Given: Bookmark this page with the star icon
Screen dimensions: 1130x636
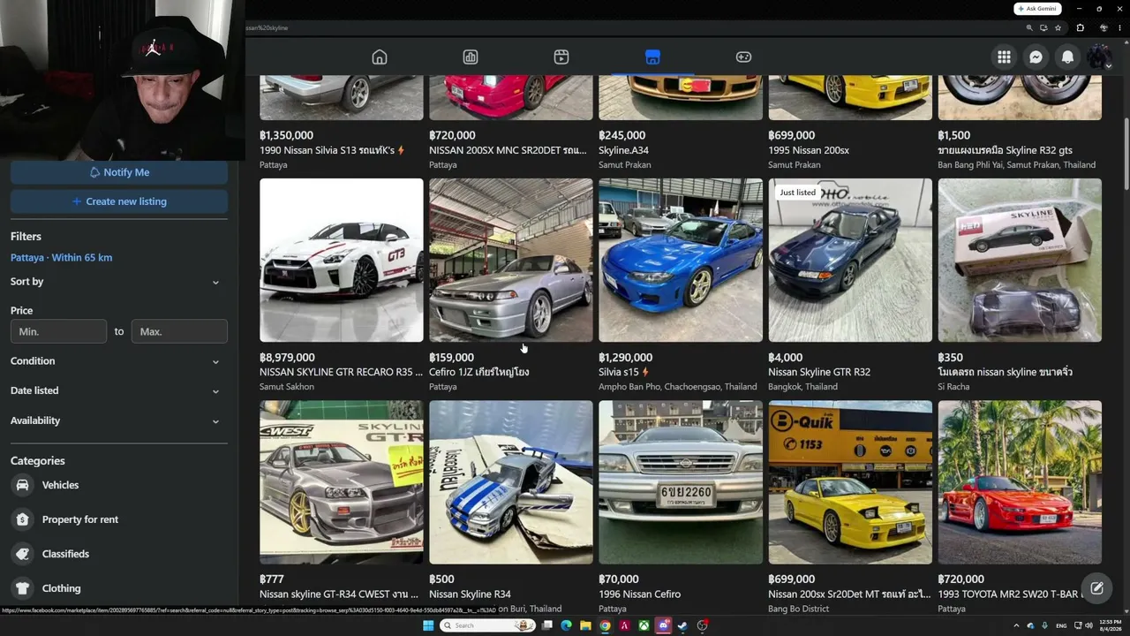Looking at the screenshot, I should [x=1058, y=27].
